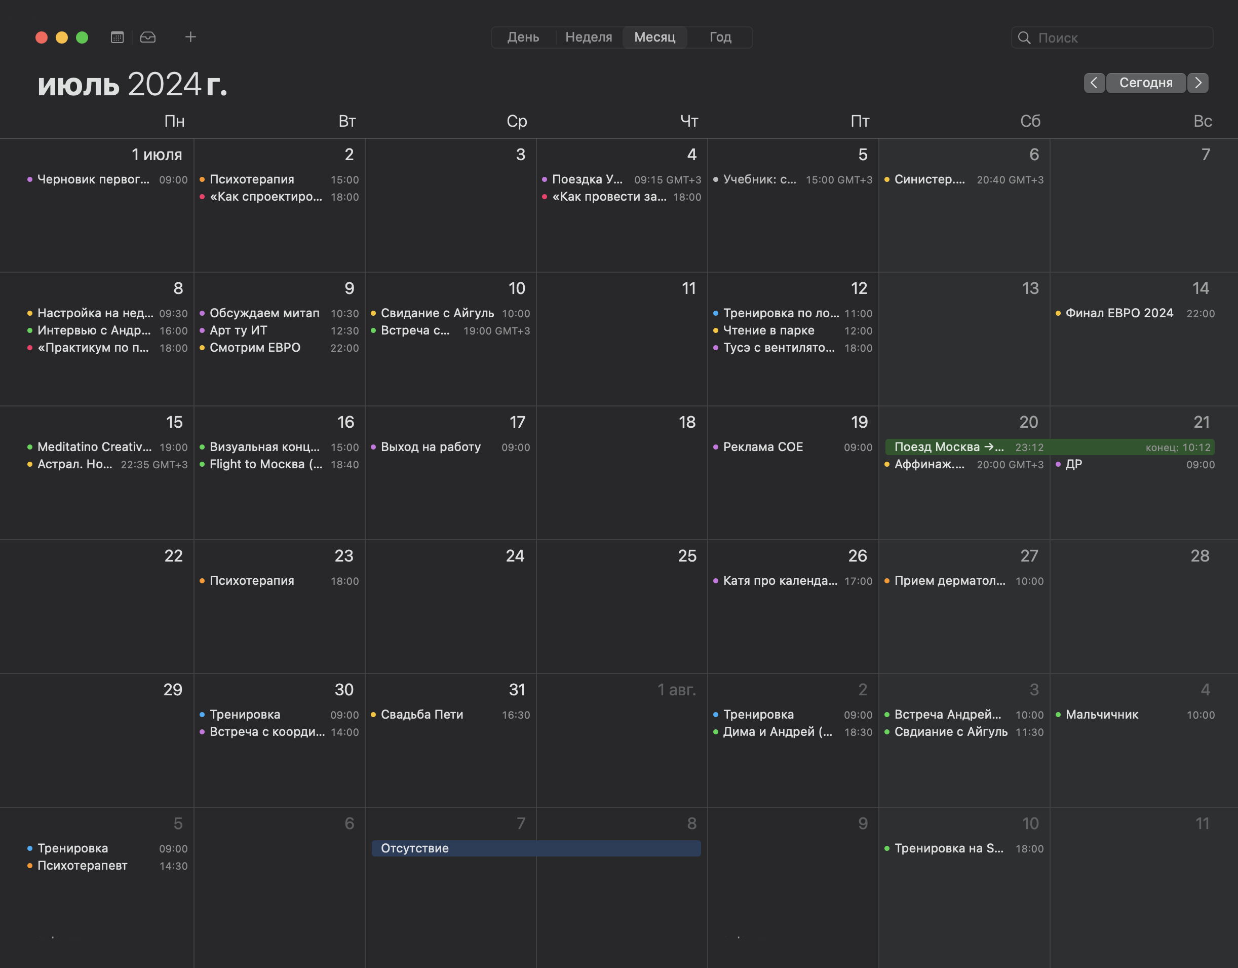Select «Как провести за... event

point(621,197)
